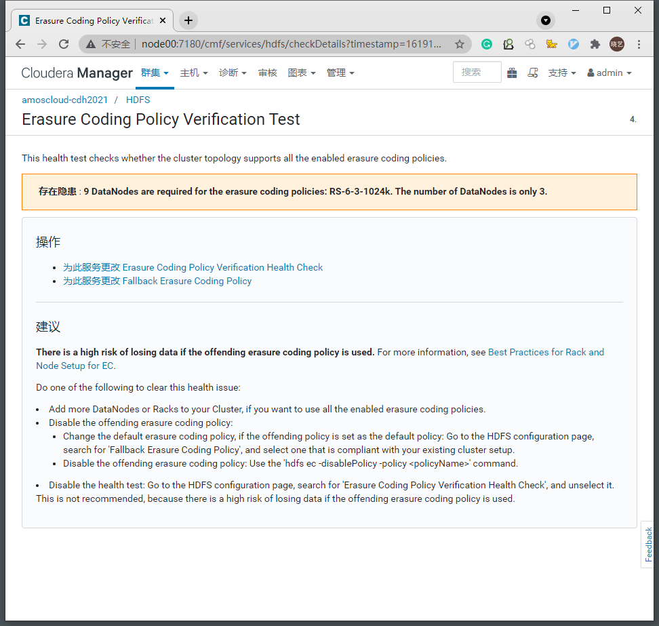Expand the 群集 menu

tap(155, 73)
